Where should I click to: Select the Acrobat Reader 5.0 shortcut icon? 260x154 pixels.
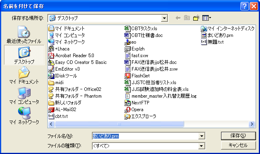51,56
